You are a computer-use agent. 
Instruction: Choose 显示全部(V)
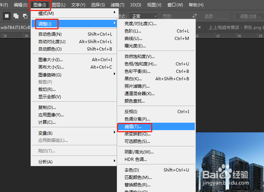point(74,97)
